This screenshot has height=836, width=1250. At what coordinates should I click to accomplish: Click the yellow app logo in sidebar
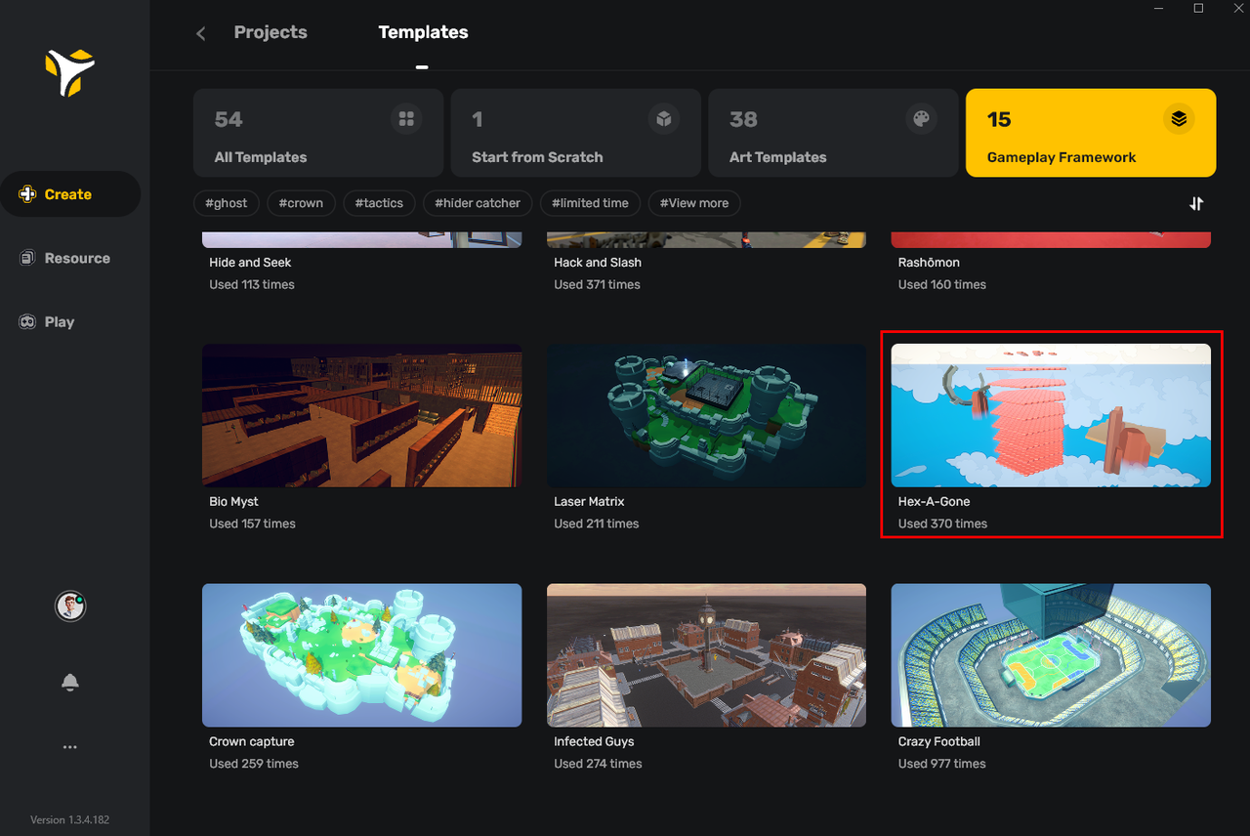coord(69,73)
